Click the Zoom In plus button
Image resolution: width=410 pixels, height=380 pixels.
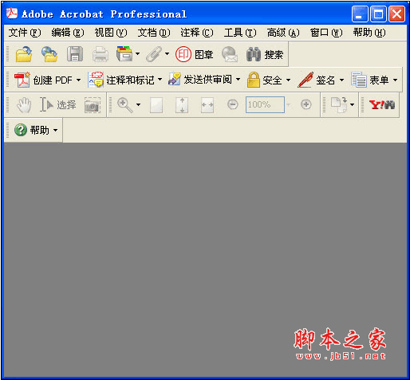[306, 104]
